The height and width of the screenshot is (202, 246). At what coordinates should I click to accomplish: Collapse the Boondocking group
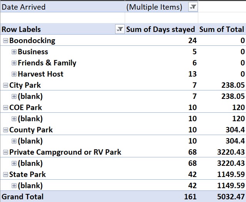[x=5, y=40]
